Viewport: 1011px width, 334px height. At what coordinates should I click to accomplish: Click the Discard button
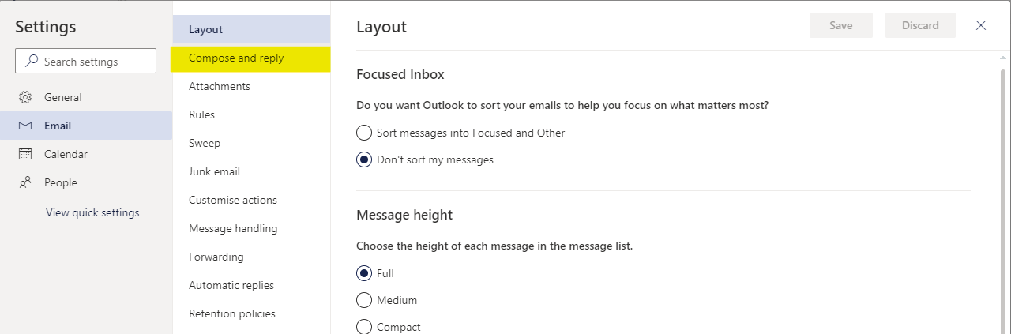point(920,25)
